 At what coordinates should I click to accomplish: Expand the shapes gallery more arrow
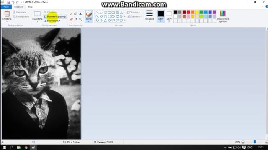(x=125, y=20)
